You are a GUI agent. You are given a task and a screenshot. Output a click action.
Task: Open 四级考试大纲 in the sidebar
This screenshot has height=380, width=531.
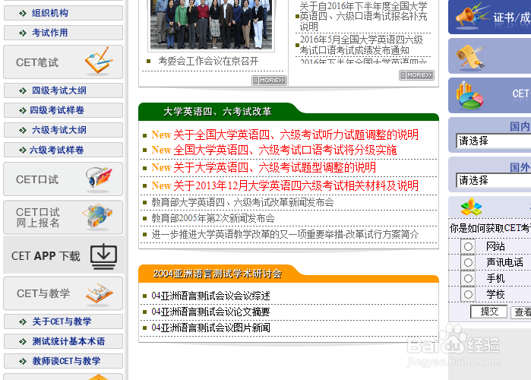pos(63,90)
